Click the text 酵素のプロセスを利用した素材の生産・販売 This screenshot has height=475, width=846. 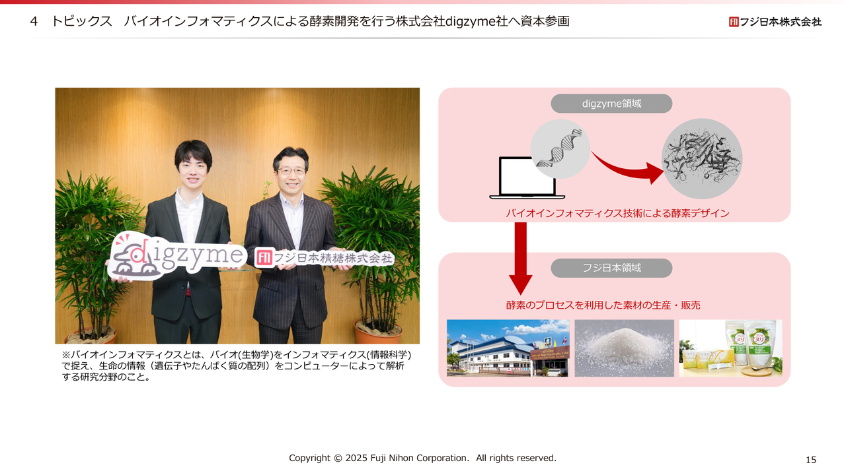click(603, 305)
